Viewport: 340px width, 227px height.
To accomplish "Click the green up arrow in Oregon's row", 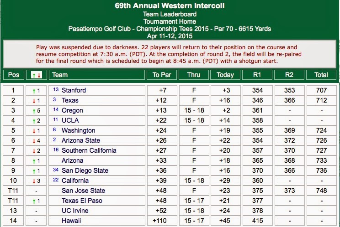I will tap(34, 111).
